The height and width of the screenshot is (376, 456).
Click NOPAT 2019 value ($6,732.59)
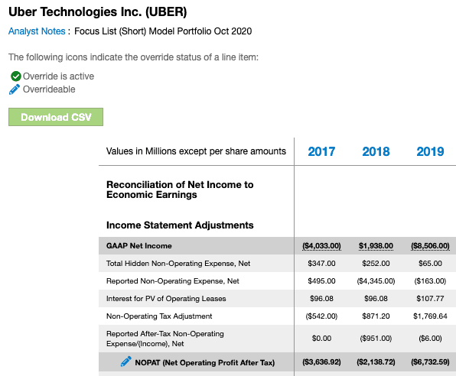[430, 362]
